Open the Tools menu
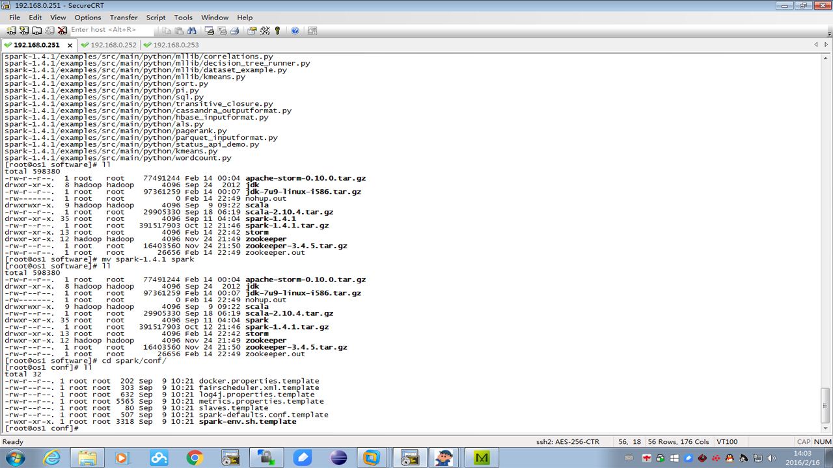 (x=184, y=18)
